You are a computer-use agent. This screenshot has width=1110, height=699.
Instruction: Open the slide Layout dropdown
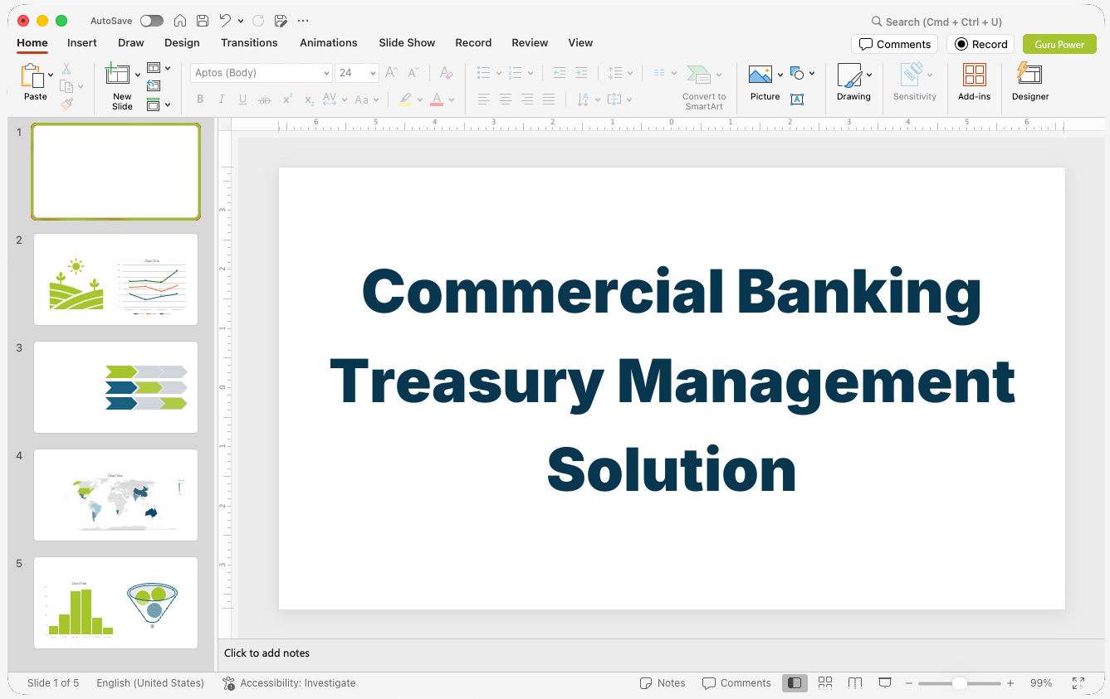pyautogui.click(x=159, y=68)
